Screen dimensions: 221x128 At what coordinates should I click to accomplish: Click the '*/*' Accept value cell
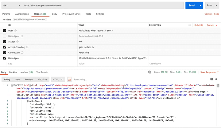(113, 42)
